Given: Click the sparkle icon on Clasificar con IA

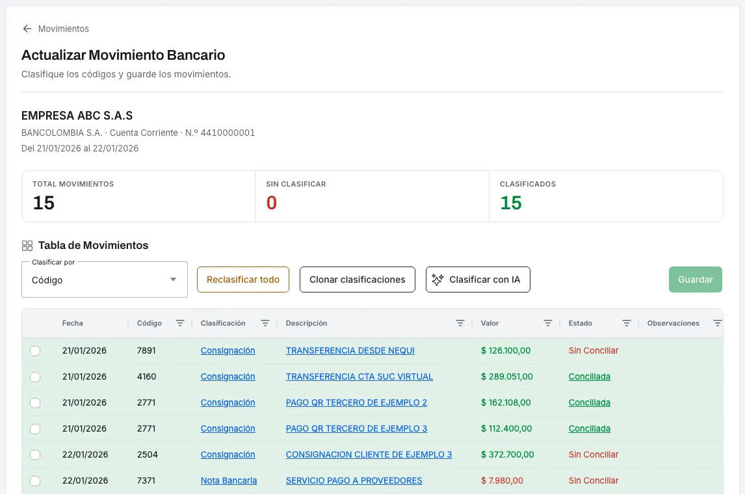Looking at the screenshot, I should point(438,279).
